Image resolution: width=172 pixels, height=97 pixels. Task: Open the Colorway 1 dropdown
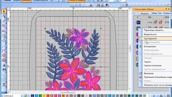pos(21,96)
